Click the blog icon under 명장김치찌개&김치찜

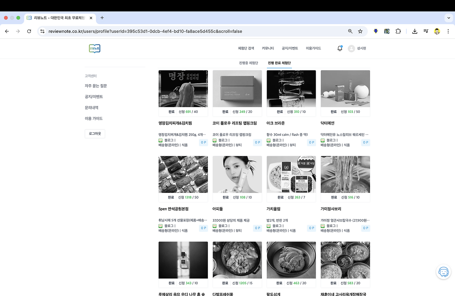pos(160,140)
